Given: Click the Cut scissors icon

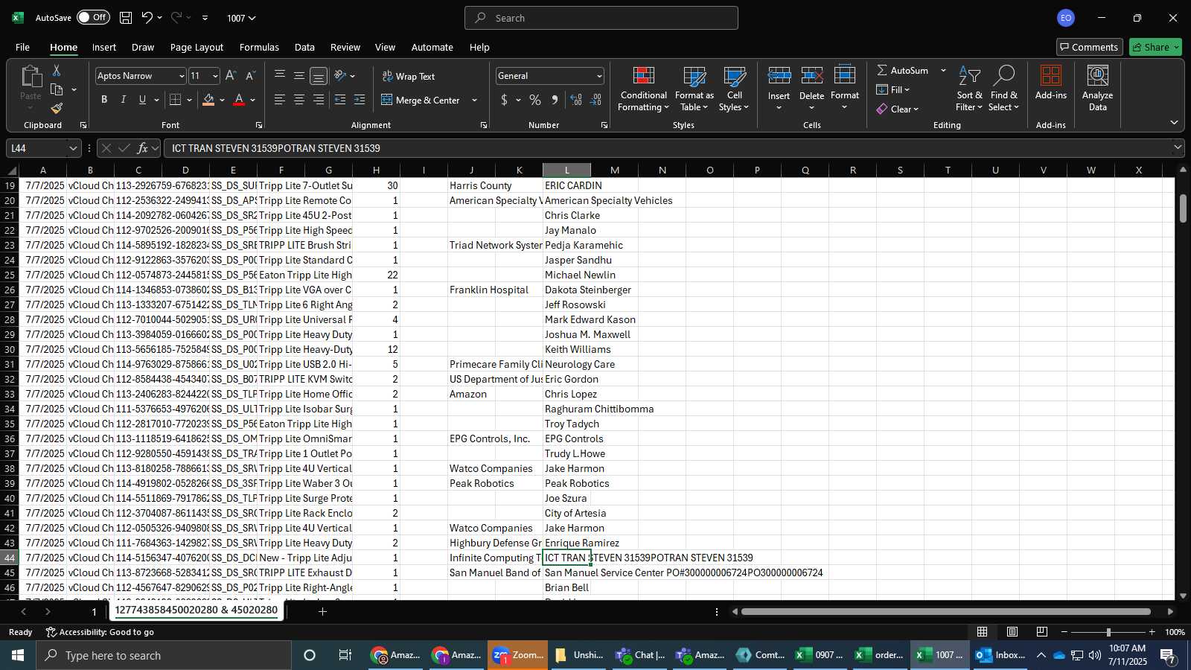Looking at the screenshot, I should pos(57,70).
